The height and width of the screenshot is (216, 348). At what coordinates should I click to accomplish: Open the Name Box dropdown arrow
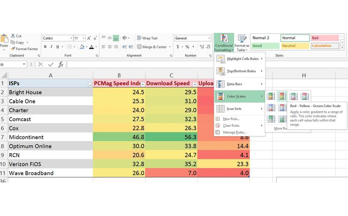tap(24, 64)
